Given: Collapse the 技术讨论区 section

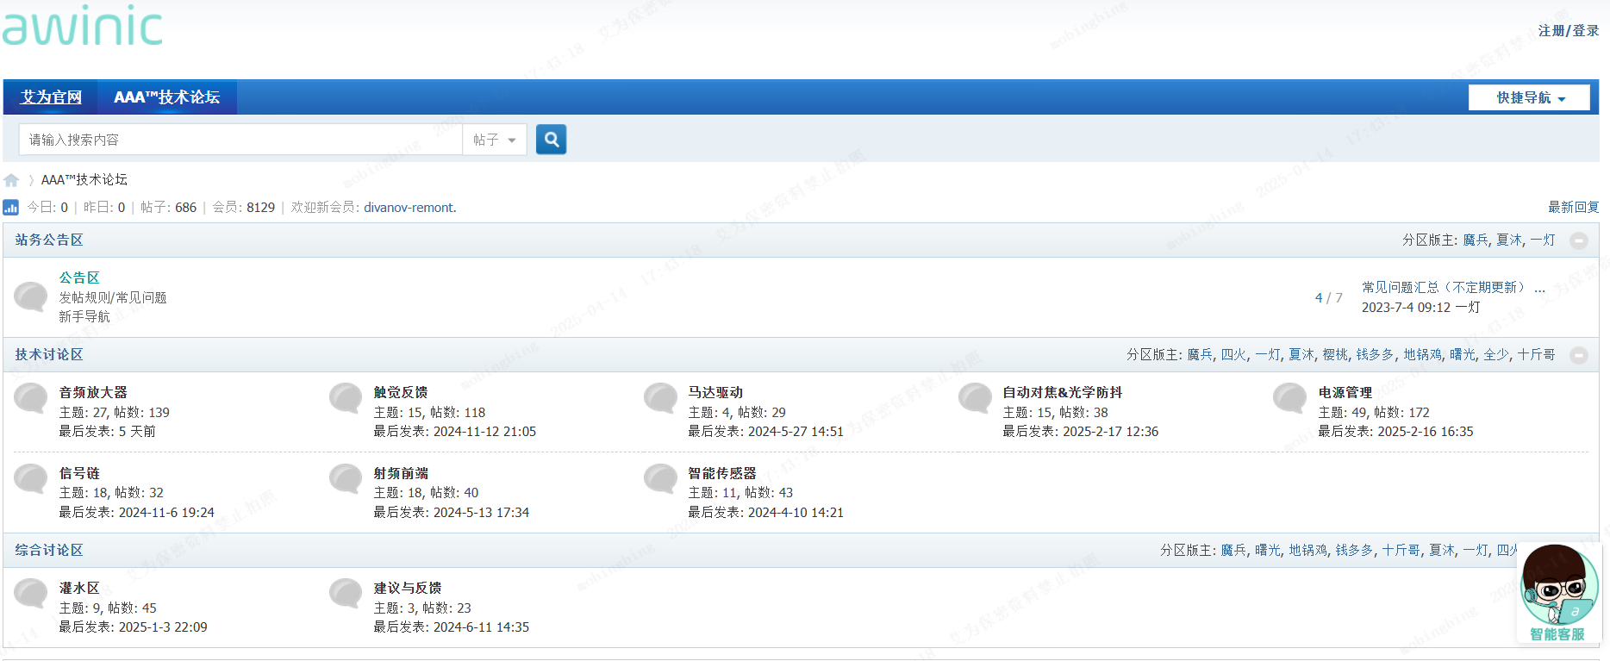Looking at the screenshot, I should (x=1579, y=355).
